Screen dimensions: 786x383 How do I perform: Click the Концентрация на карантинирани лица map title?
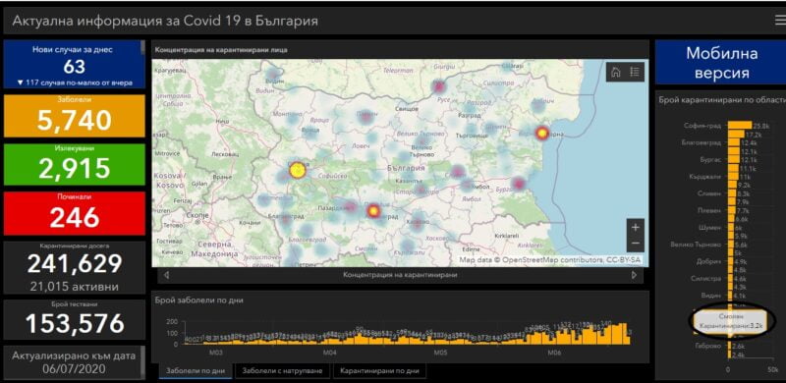[x=221, y=50]
